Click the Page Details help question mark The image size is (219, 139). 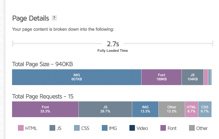pos(54,18)
